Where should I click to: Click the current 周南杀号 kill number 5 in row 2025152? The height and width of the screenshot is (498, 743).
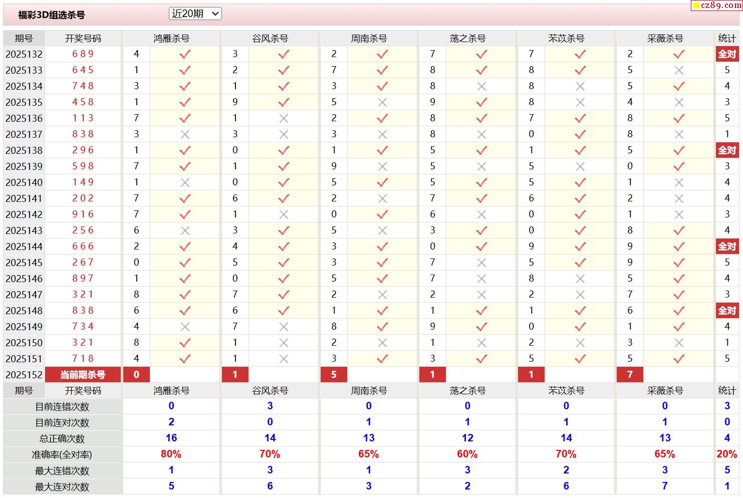[x=334, y=375]
